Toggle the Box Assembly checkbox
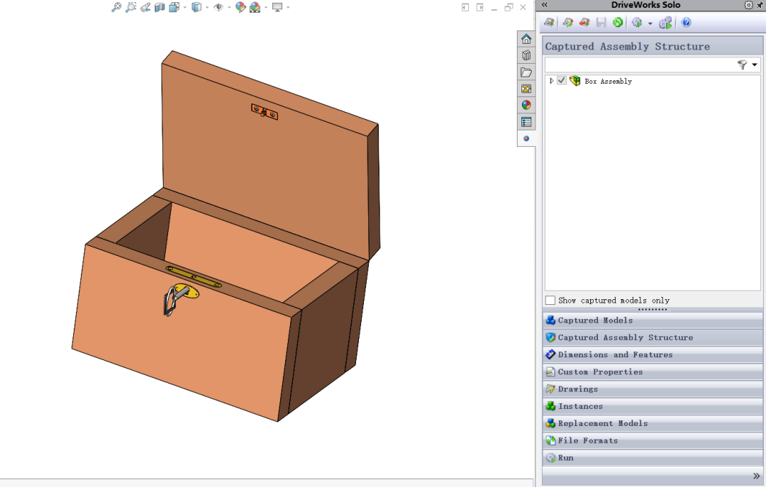The width and height of the screenshot is (766, 487). click(562, 81)
